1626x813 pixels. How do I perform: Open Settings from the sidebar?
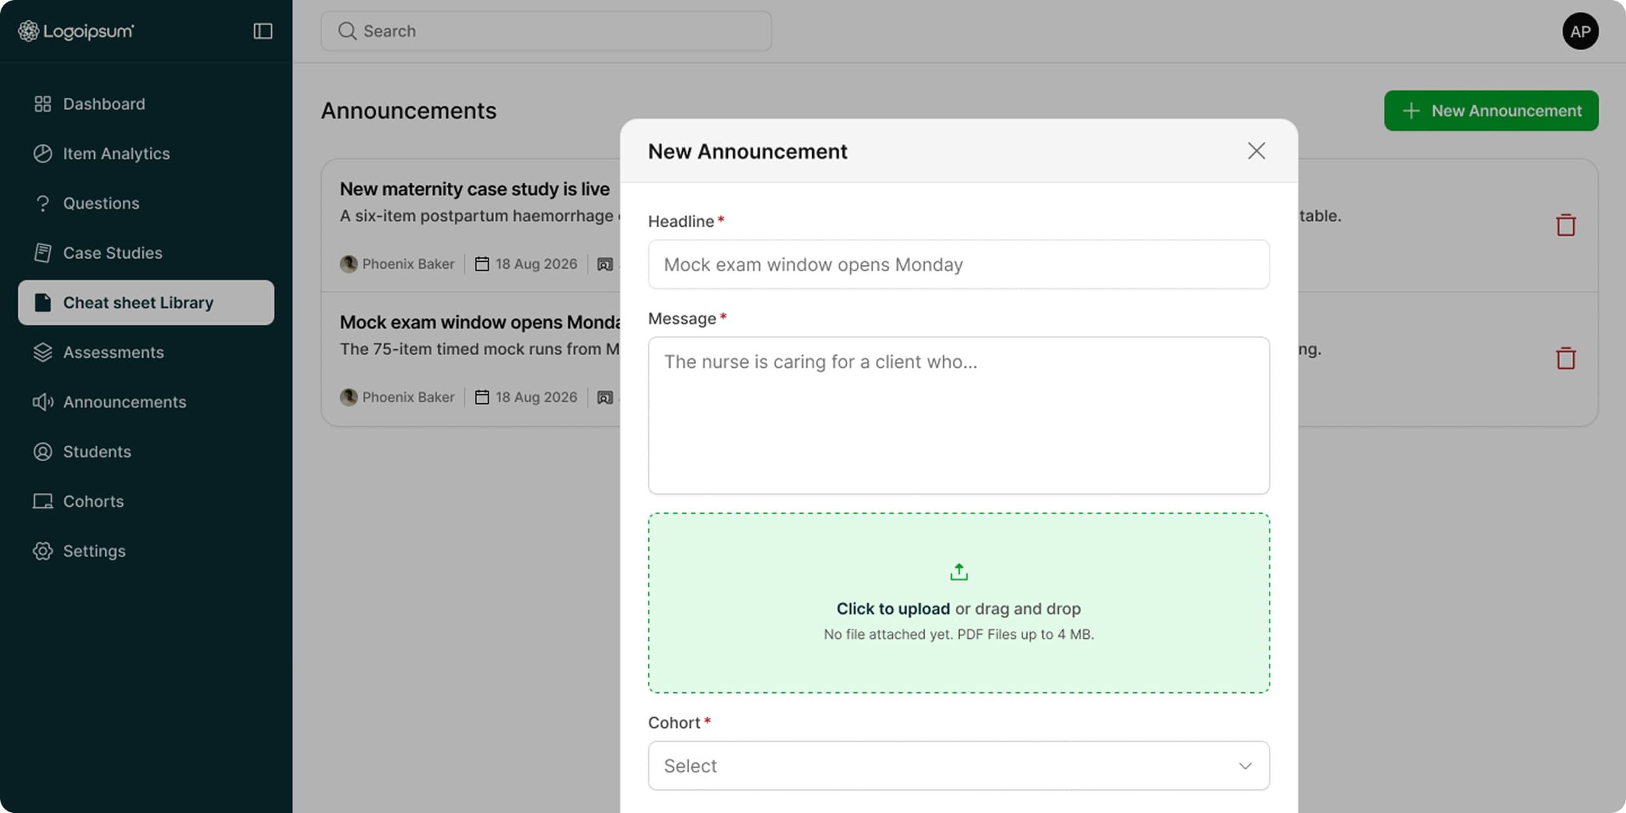point(146,551)
